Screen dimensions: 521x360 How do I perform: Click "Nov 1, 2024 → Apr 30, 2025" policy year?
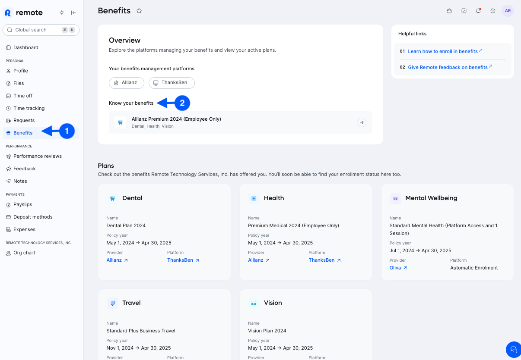coord(139,348)
